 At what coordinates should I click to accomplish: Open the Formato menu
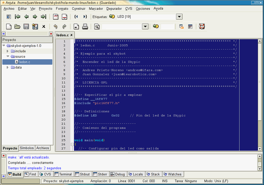62,9
